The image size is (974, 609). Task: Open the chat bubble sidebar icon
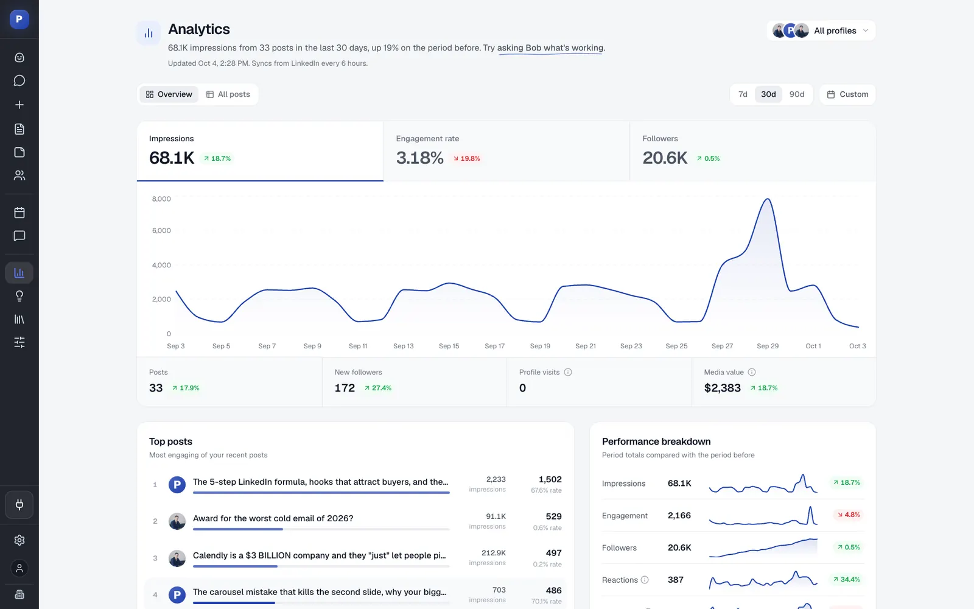pyautogui.click(x=19, y=80)
